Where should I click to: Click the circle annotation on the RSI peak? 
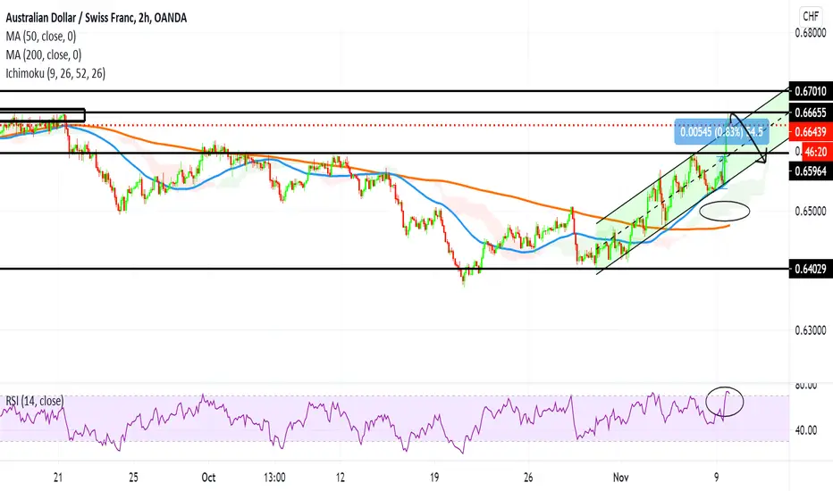(725, 402)
